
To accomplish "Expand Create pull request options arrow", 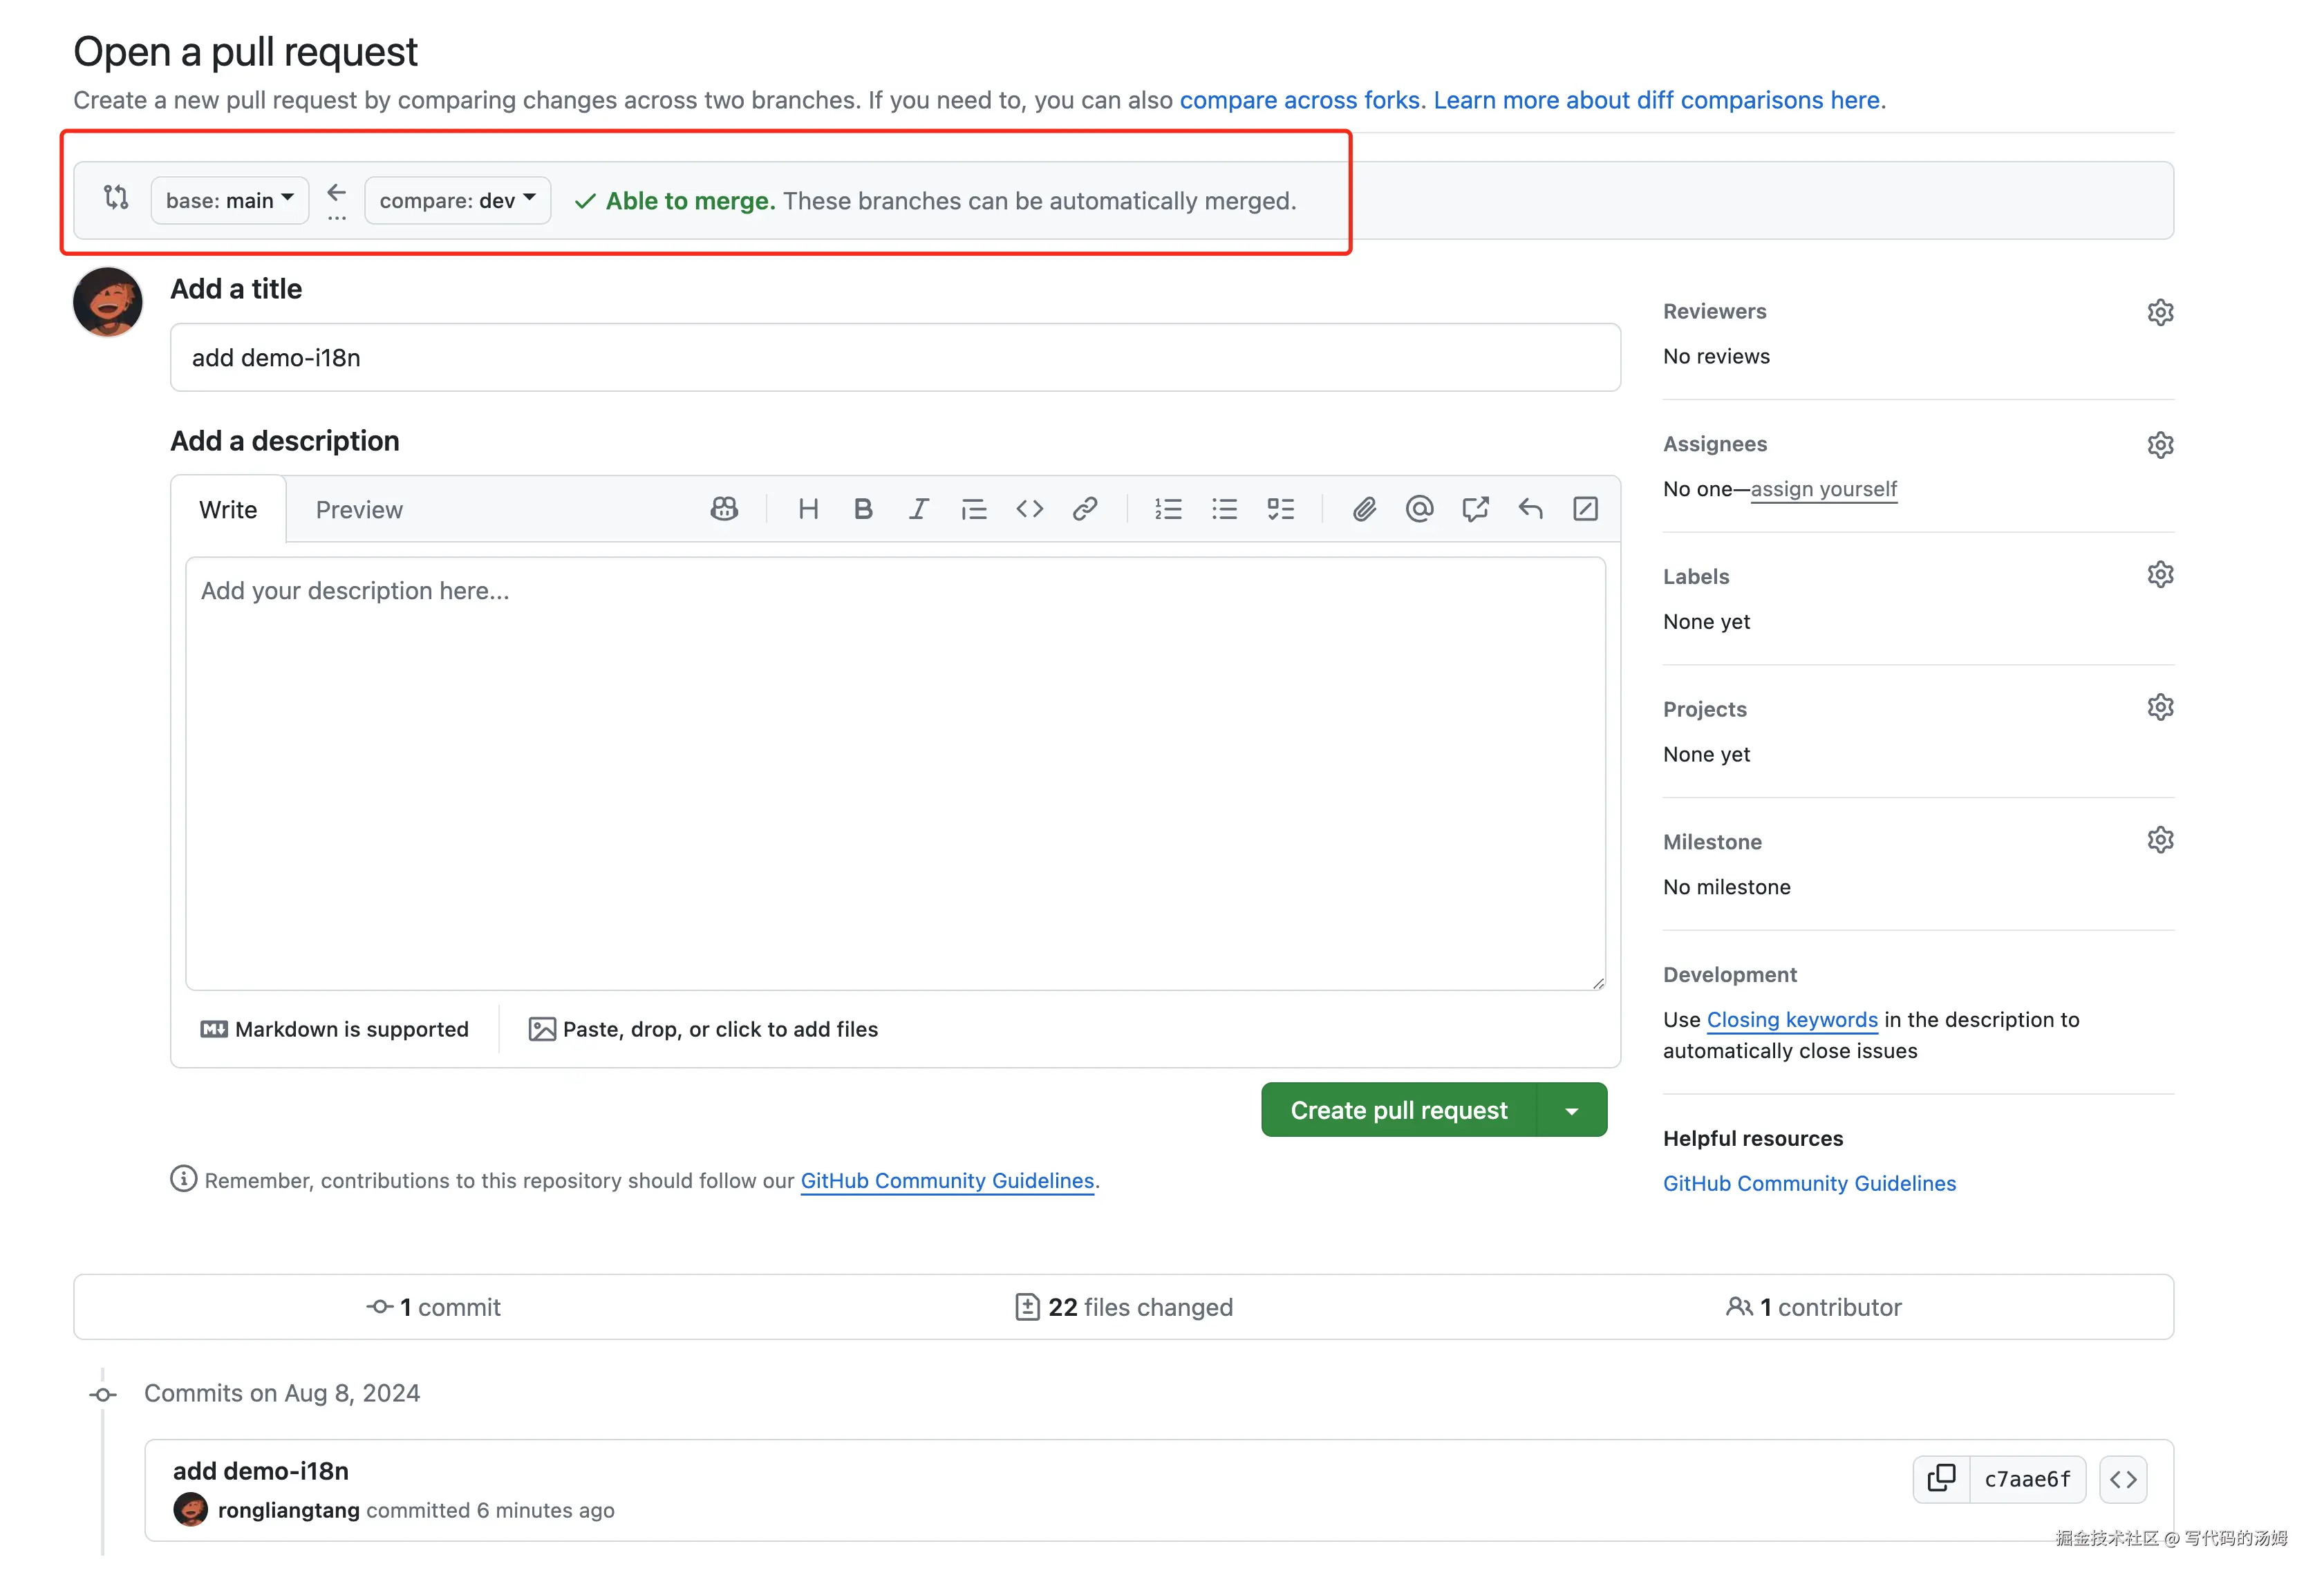I will pos(1572,1110).
